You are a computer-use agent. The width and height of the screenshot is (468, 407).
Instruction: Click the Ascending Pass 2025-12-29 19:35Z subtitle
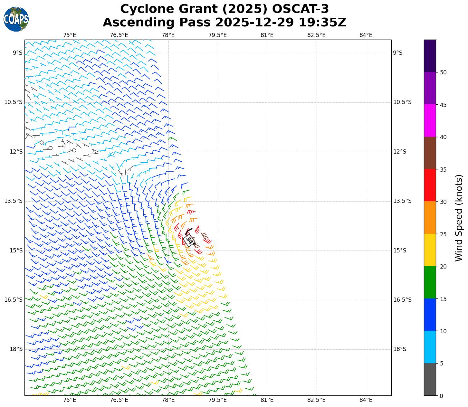[224, 23]
